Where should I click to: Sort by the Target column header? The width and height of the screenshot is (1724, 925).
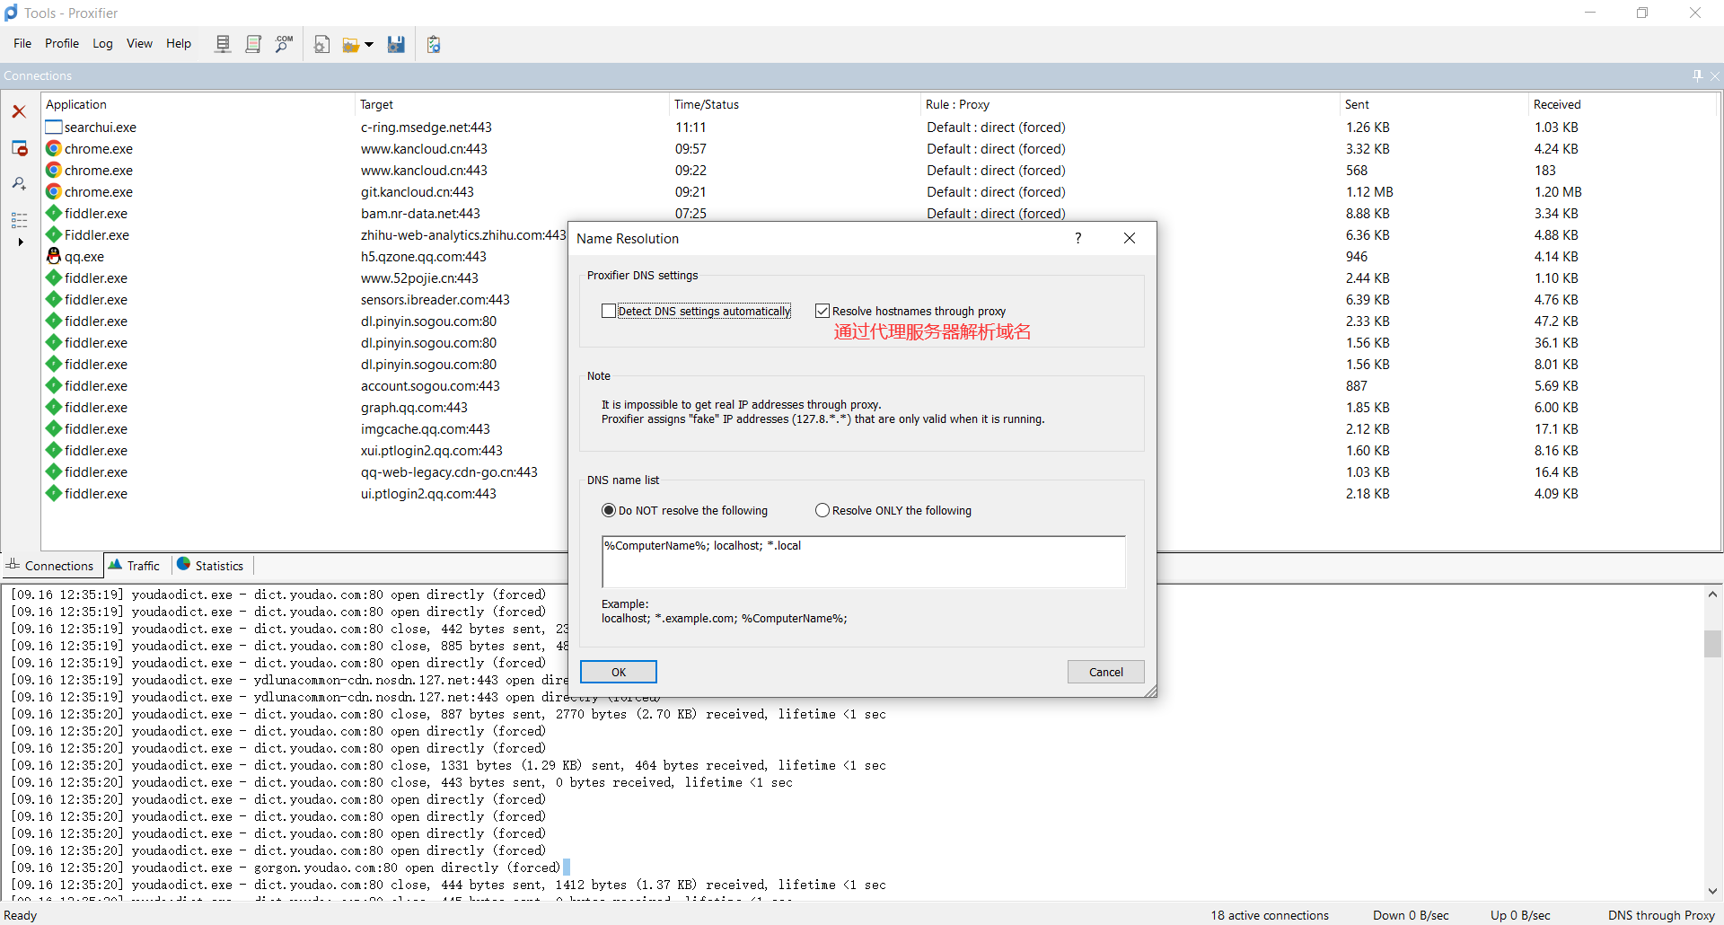512,104
